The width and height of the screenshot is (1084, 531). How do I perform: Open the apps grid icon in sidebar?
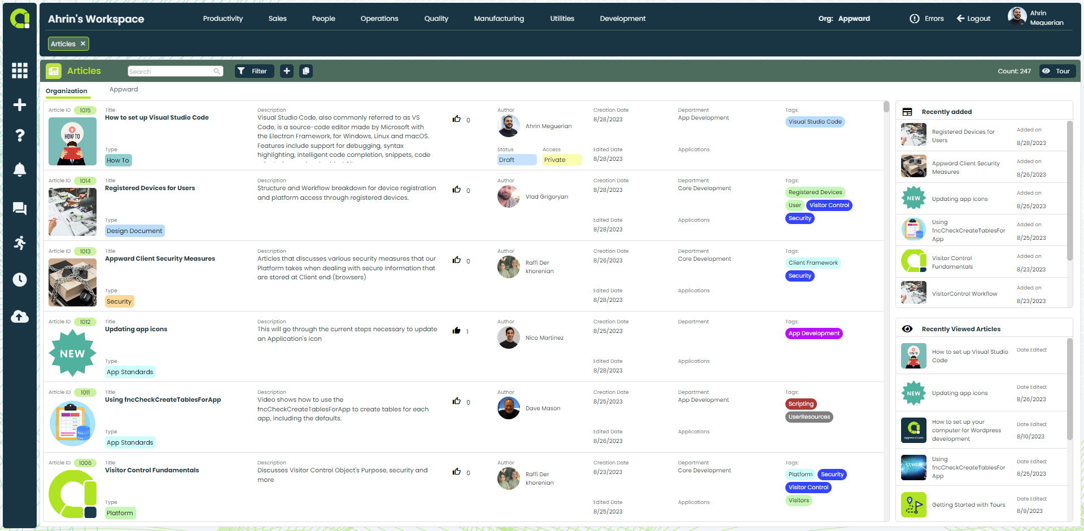pyautogui.click(x=20, y=71)
